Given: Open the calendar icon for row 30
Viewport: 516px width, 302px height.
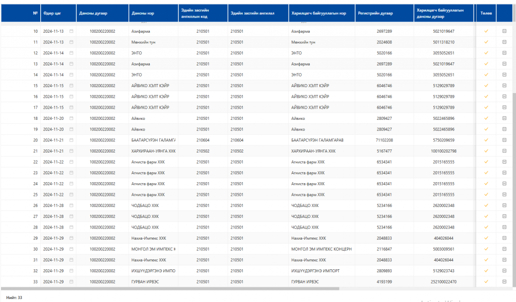Looking at the screenshot, I should pos(71,249).
